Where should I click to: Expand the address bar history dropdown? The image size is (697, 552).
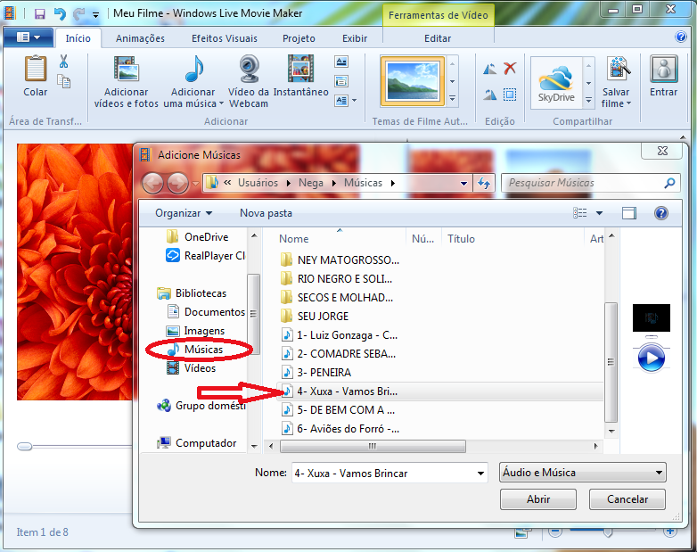(463, 184)
